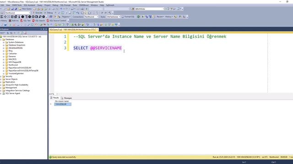The height and width of the screenshot is (164, 293).
Task: Open the Styles dropdown showing Old fashioned
Action: tap(113, 17)
